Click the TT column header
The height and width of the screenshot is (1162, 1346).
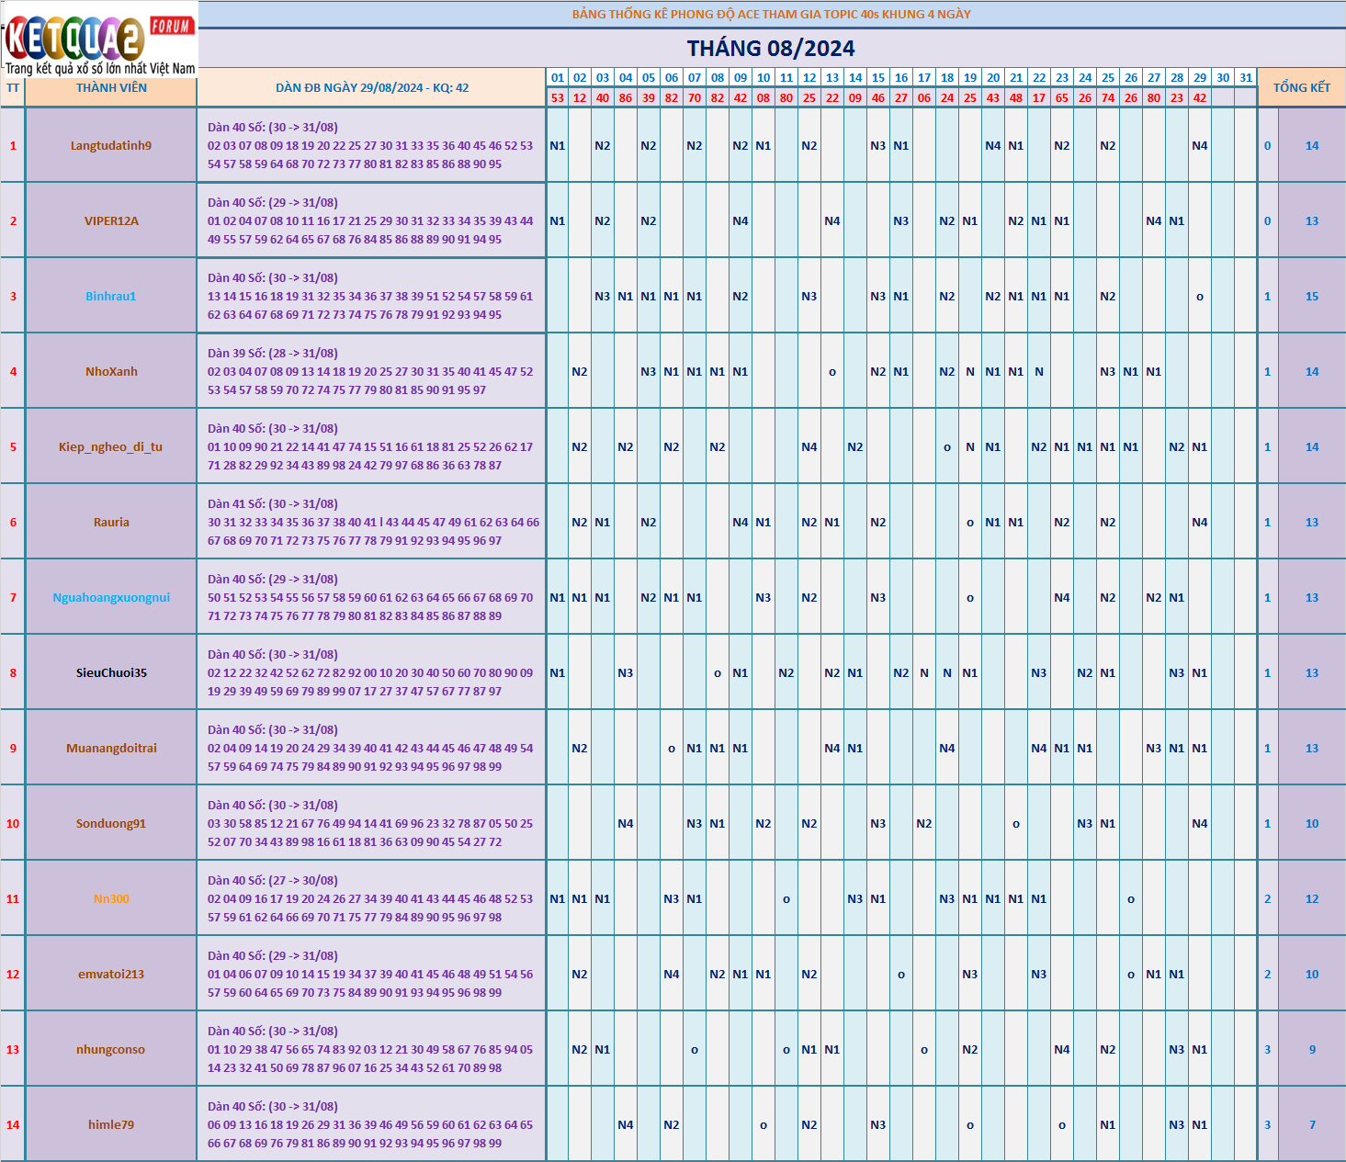[13, 88]
